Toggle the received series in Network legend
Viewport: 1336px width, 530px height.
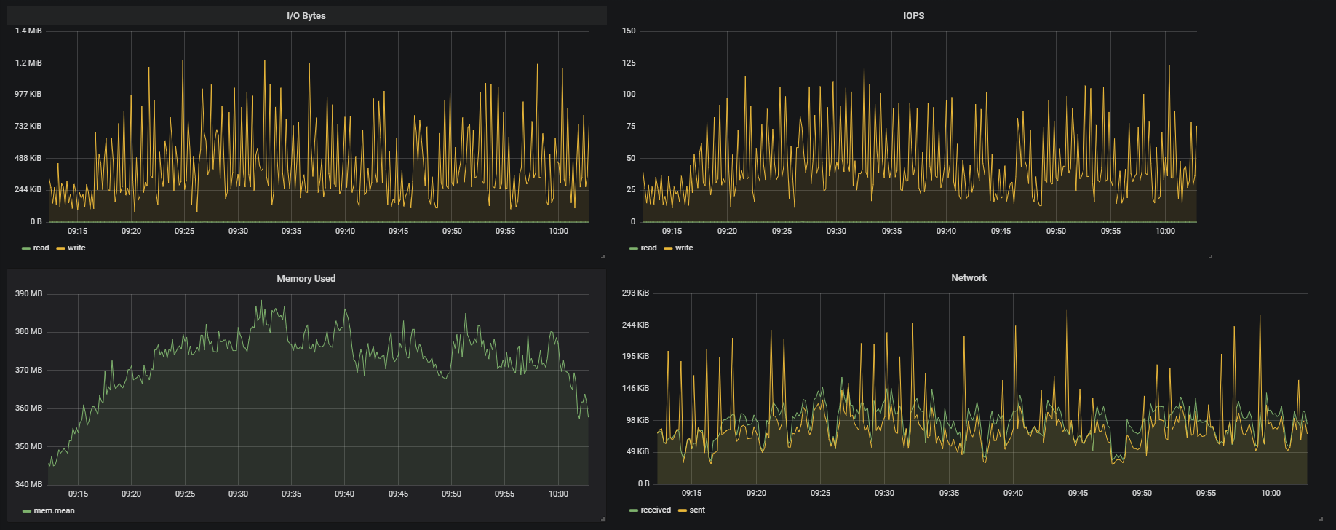(656, 510)
